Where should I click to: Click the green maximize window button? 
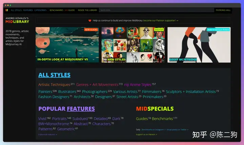pyautogui.click(x=10, y=5)
